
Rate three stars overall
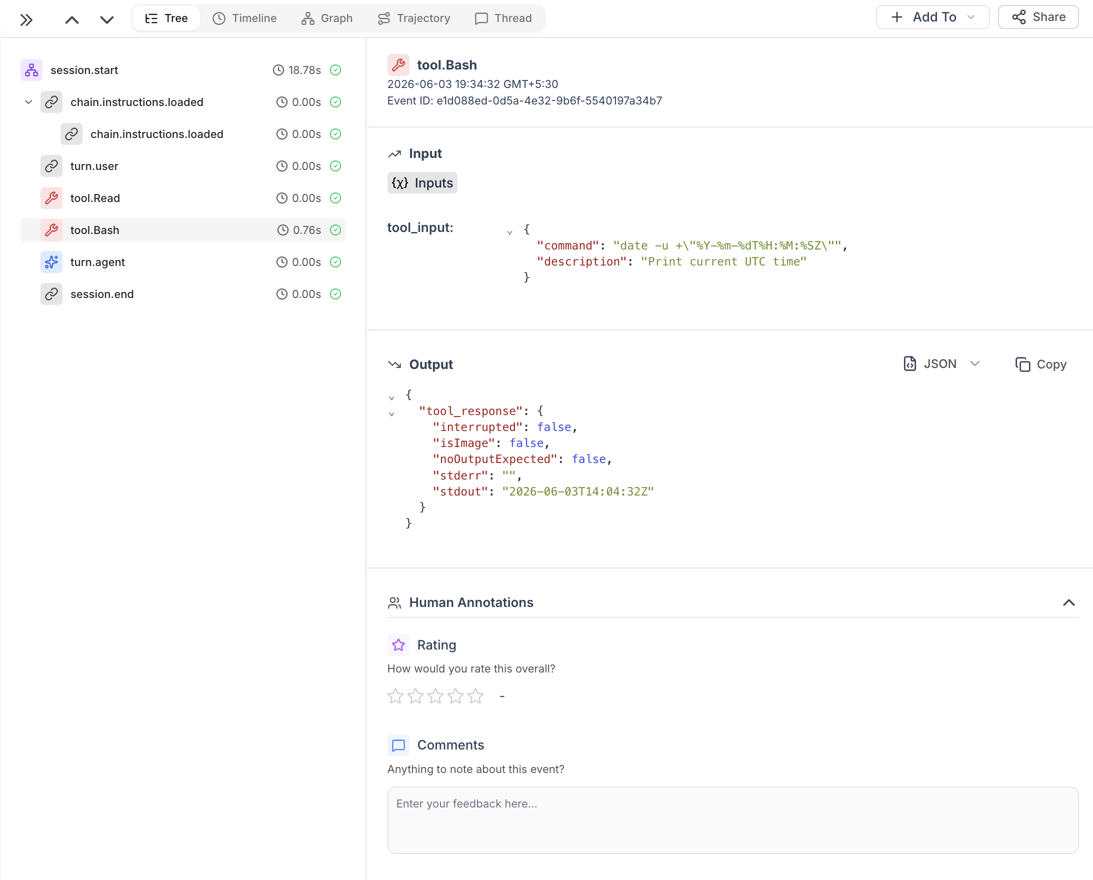pyautogui.click(x=435, y=696)
